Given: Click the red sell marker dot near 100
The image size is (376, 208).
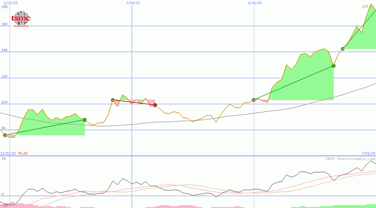Looking at the screenshot, I should click(x=155, y=105).
